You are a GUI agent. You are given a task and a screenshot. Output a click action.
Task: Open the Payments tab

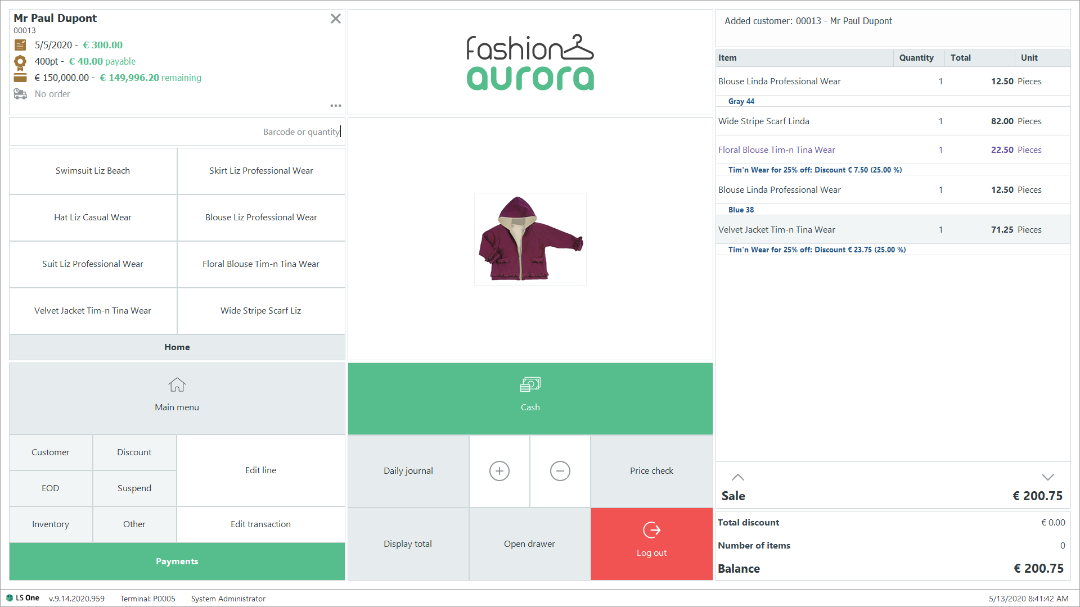[x=177, y=561]
